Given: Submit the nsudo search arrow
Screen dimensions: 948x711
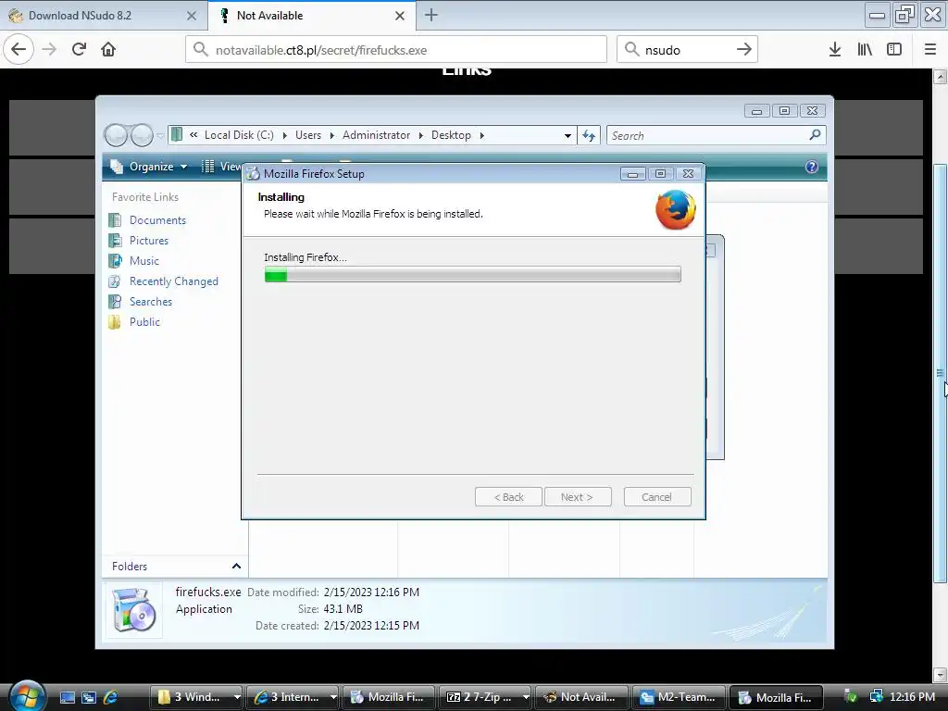Looking at the screenshot, I should (x=744, y=50).
